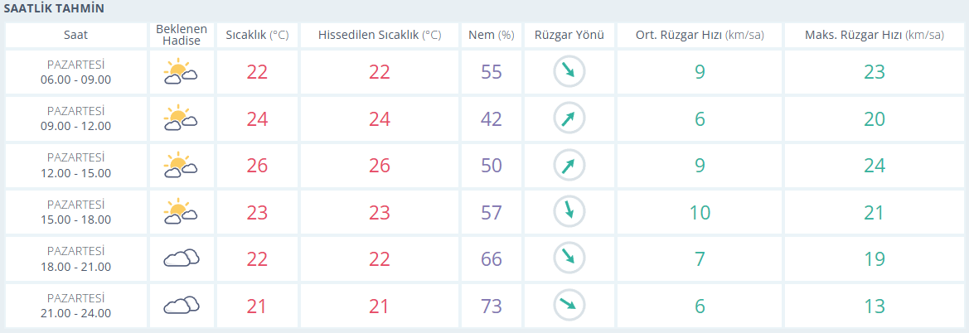The height and width of the screenshot is (333, 969).
Task: Click the Rüzgar Yönü column header
Action: point(569,35)
